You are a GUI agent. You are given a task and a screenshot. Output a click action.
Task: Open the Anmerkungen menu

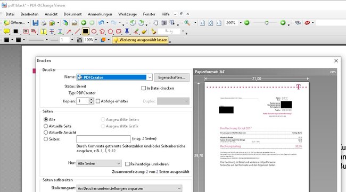100,14
